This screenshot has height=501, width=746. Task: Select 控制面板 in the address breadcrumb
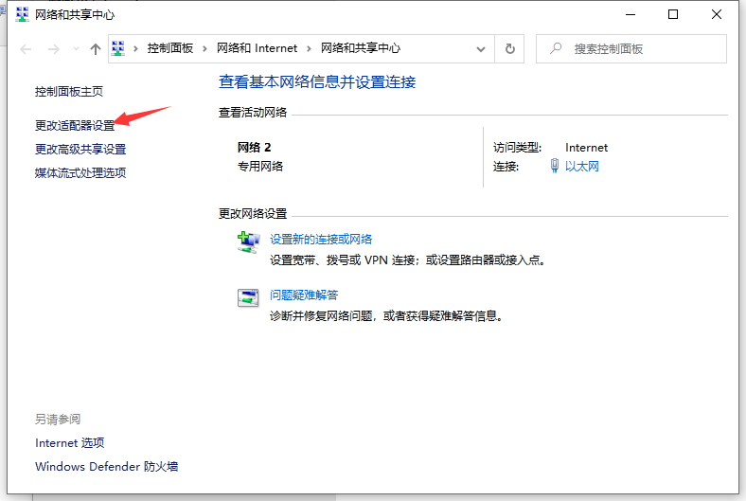pos(171,48)
